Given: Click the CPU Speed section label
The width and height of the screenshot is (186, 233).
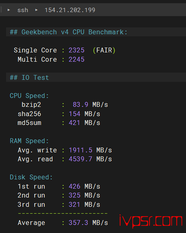Looking at the screenshot, I should [29, 96].
